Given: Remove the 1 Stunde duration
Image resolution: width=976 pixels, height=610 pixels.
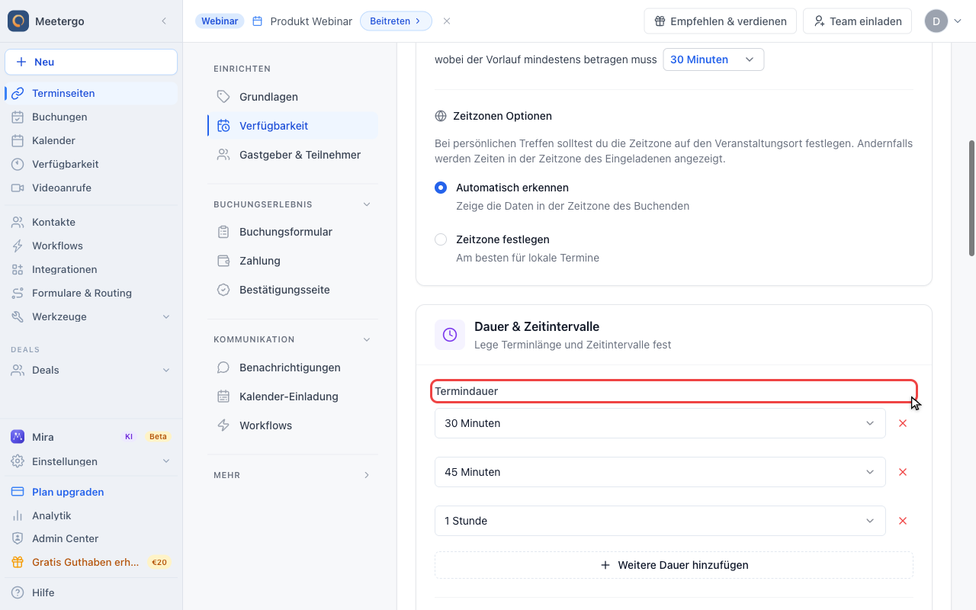Looking at the screenshot, I should click(903, 521).
